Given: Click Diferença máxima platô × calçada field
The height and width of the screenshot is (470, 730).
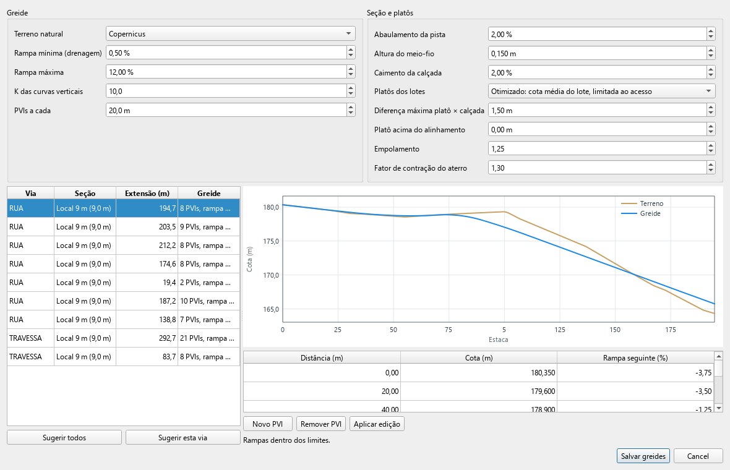Looking at the screenshot, I should (598, 110).
